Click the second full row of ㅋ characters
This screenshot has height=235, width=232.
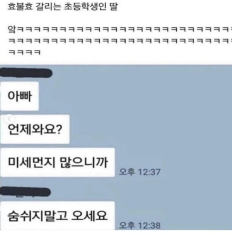click(x=120, y=41)
